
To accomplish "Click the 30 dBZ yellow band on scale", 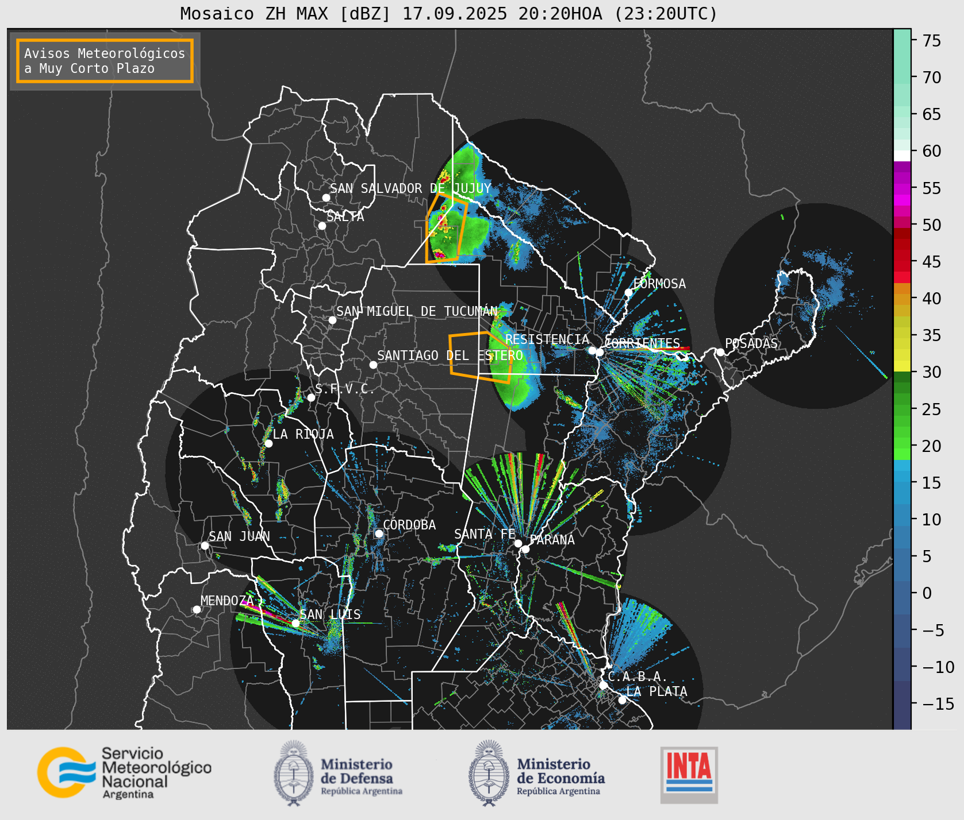I will [x=902, y=366].
